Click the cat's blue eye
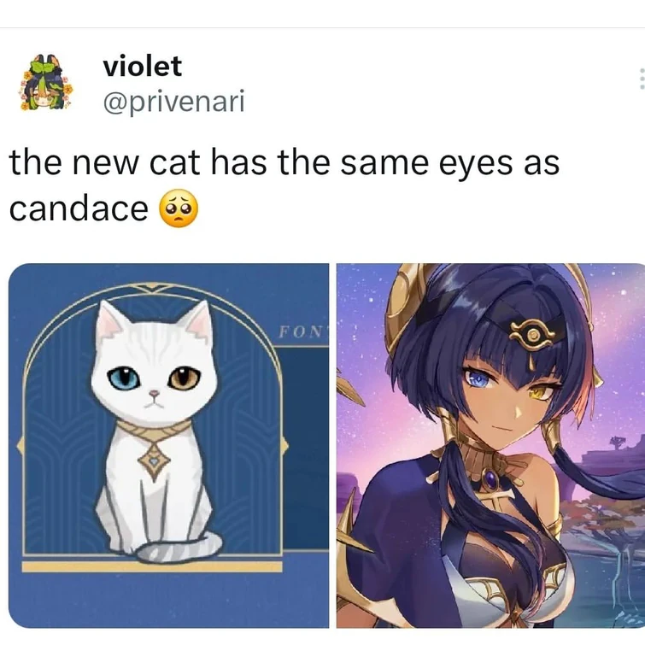This screenshot has width=645, height=645. 122,378
